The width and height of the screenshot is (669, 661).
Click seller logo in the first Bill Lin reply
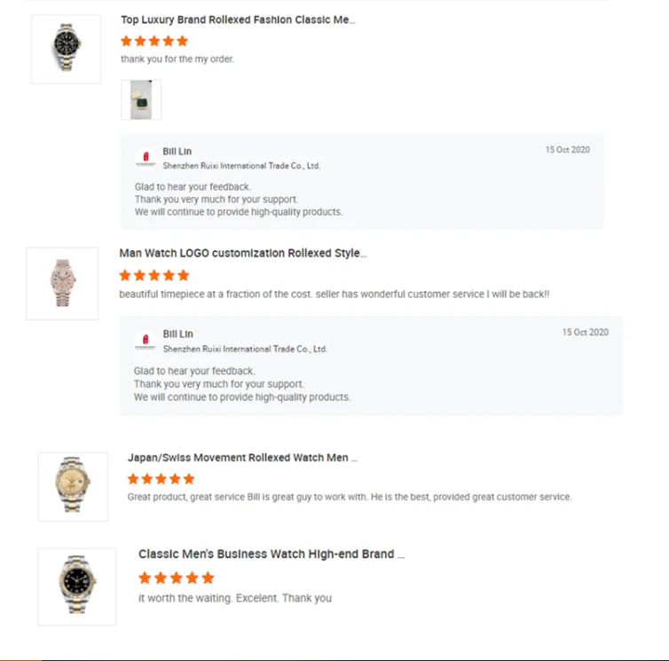146,159
